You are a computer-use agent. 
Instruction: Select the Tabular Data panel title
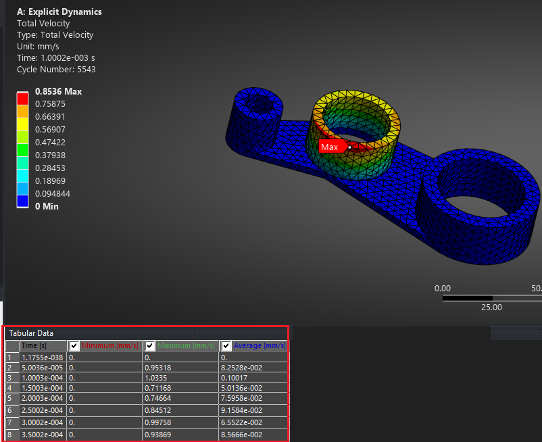coord(31,333)
